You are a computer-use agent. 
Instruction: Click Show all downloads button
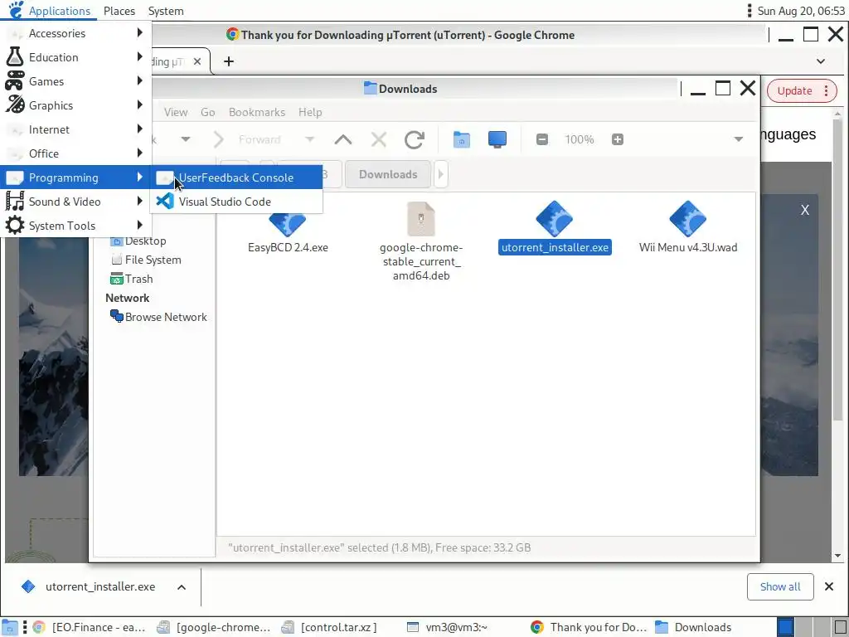pos(779,586)
